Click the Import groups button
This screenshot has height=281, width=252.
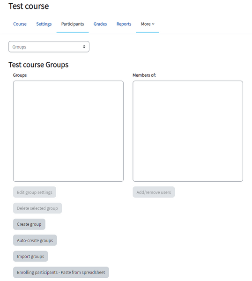pyautogui.click(x=30, y=256)
